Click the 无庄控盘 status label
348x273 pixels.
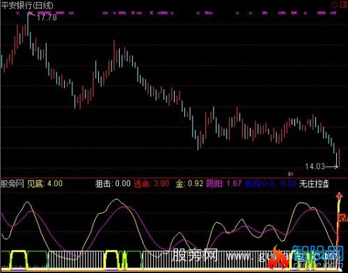click(314, 184)
